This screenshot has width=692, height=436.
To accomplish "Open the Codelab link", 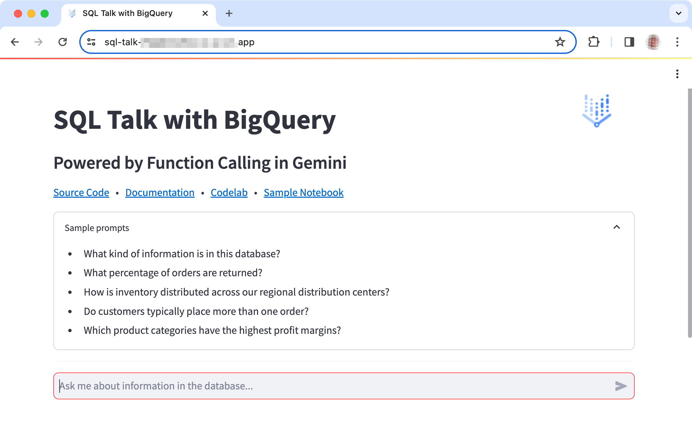I will tap(229, 192).
